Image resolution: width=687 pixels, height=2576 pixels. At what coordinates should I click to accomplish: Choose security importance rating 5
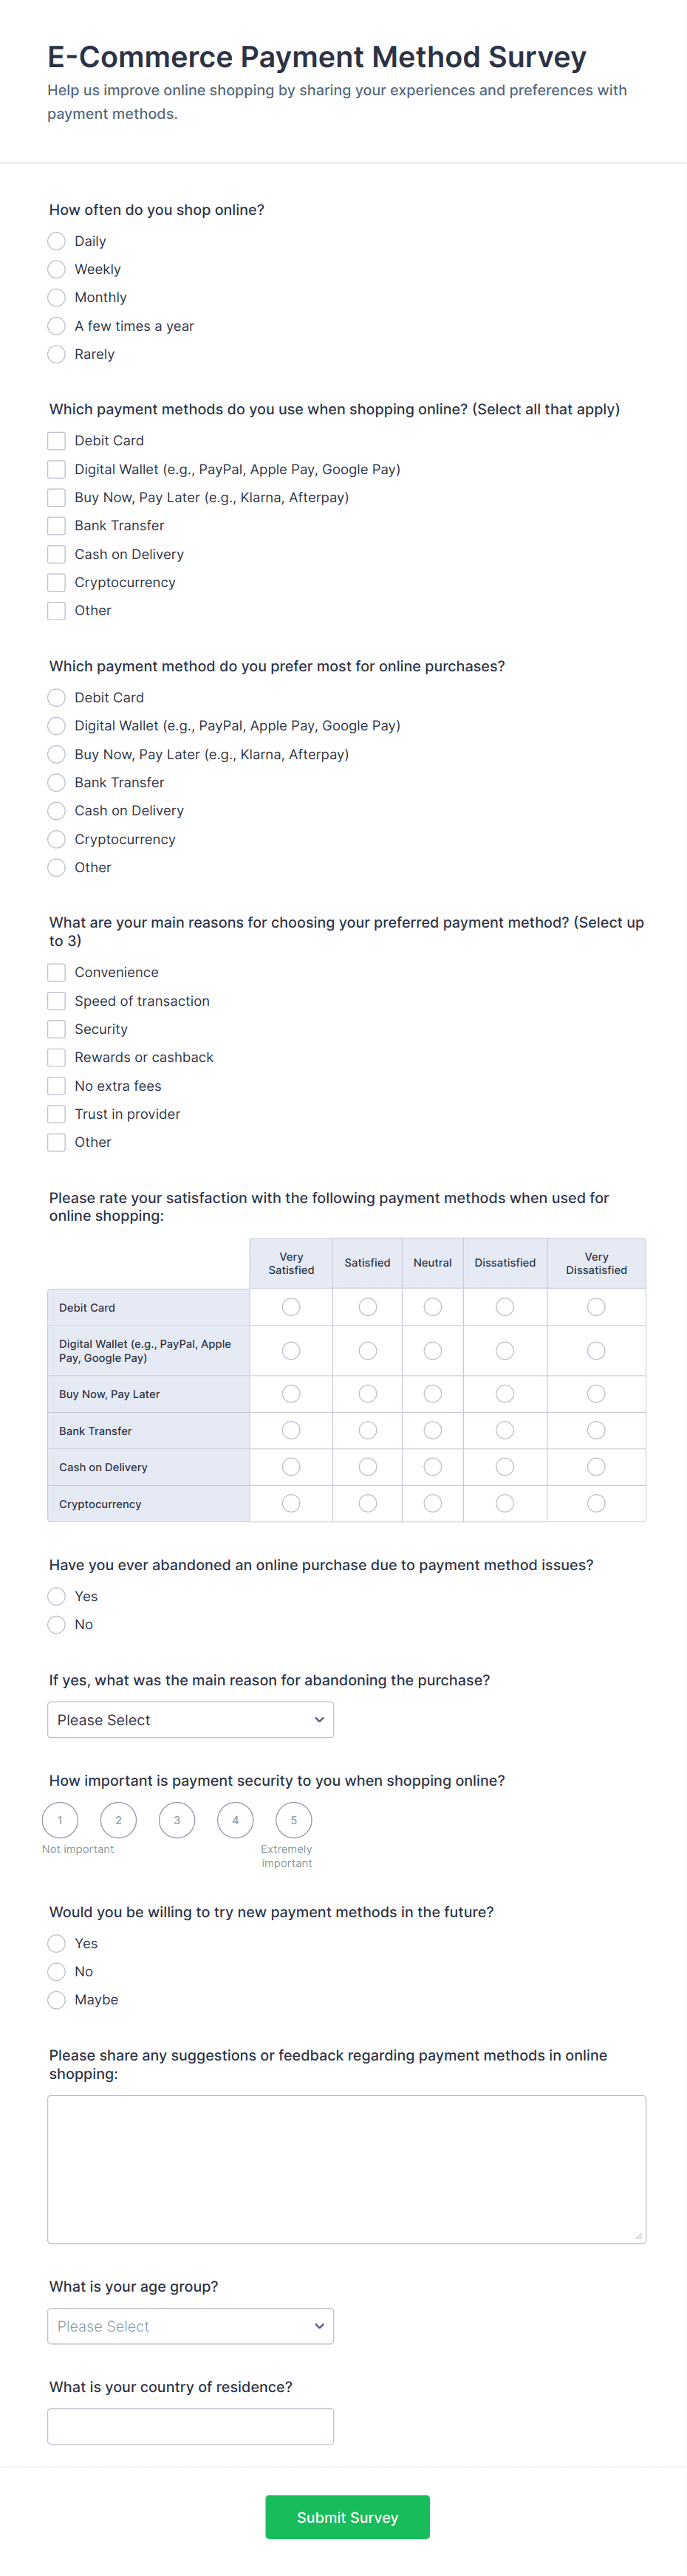294,1820
